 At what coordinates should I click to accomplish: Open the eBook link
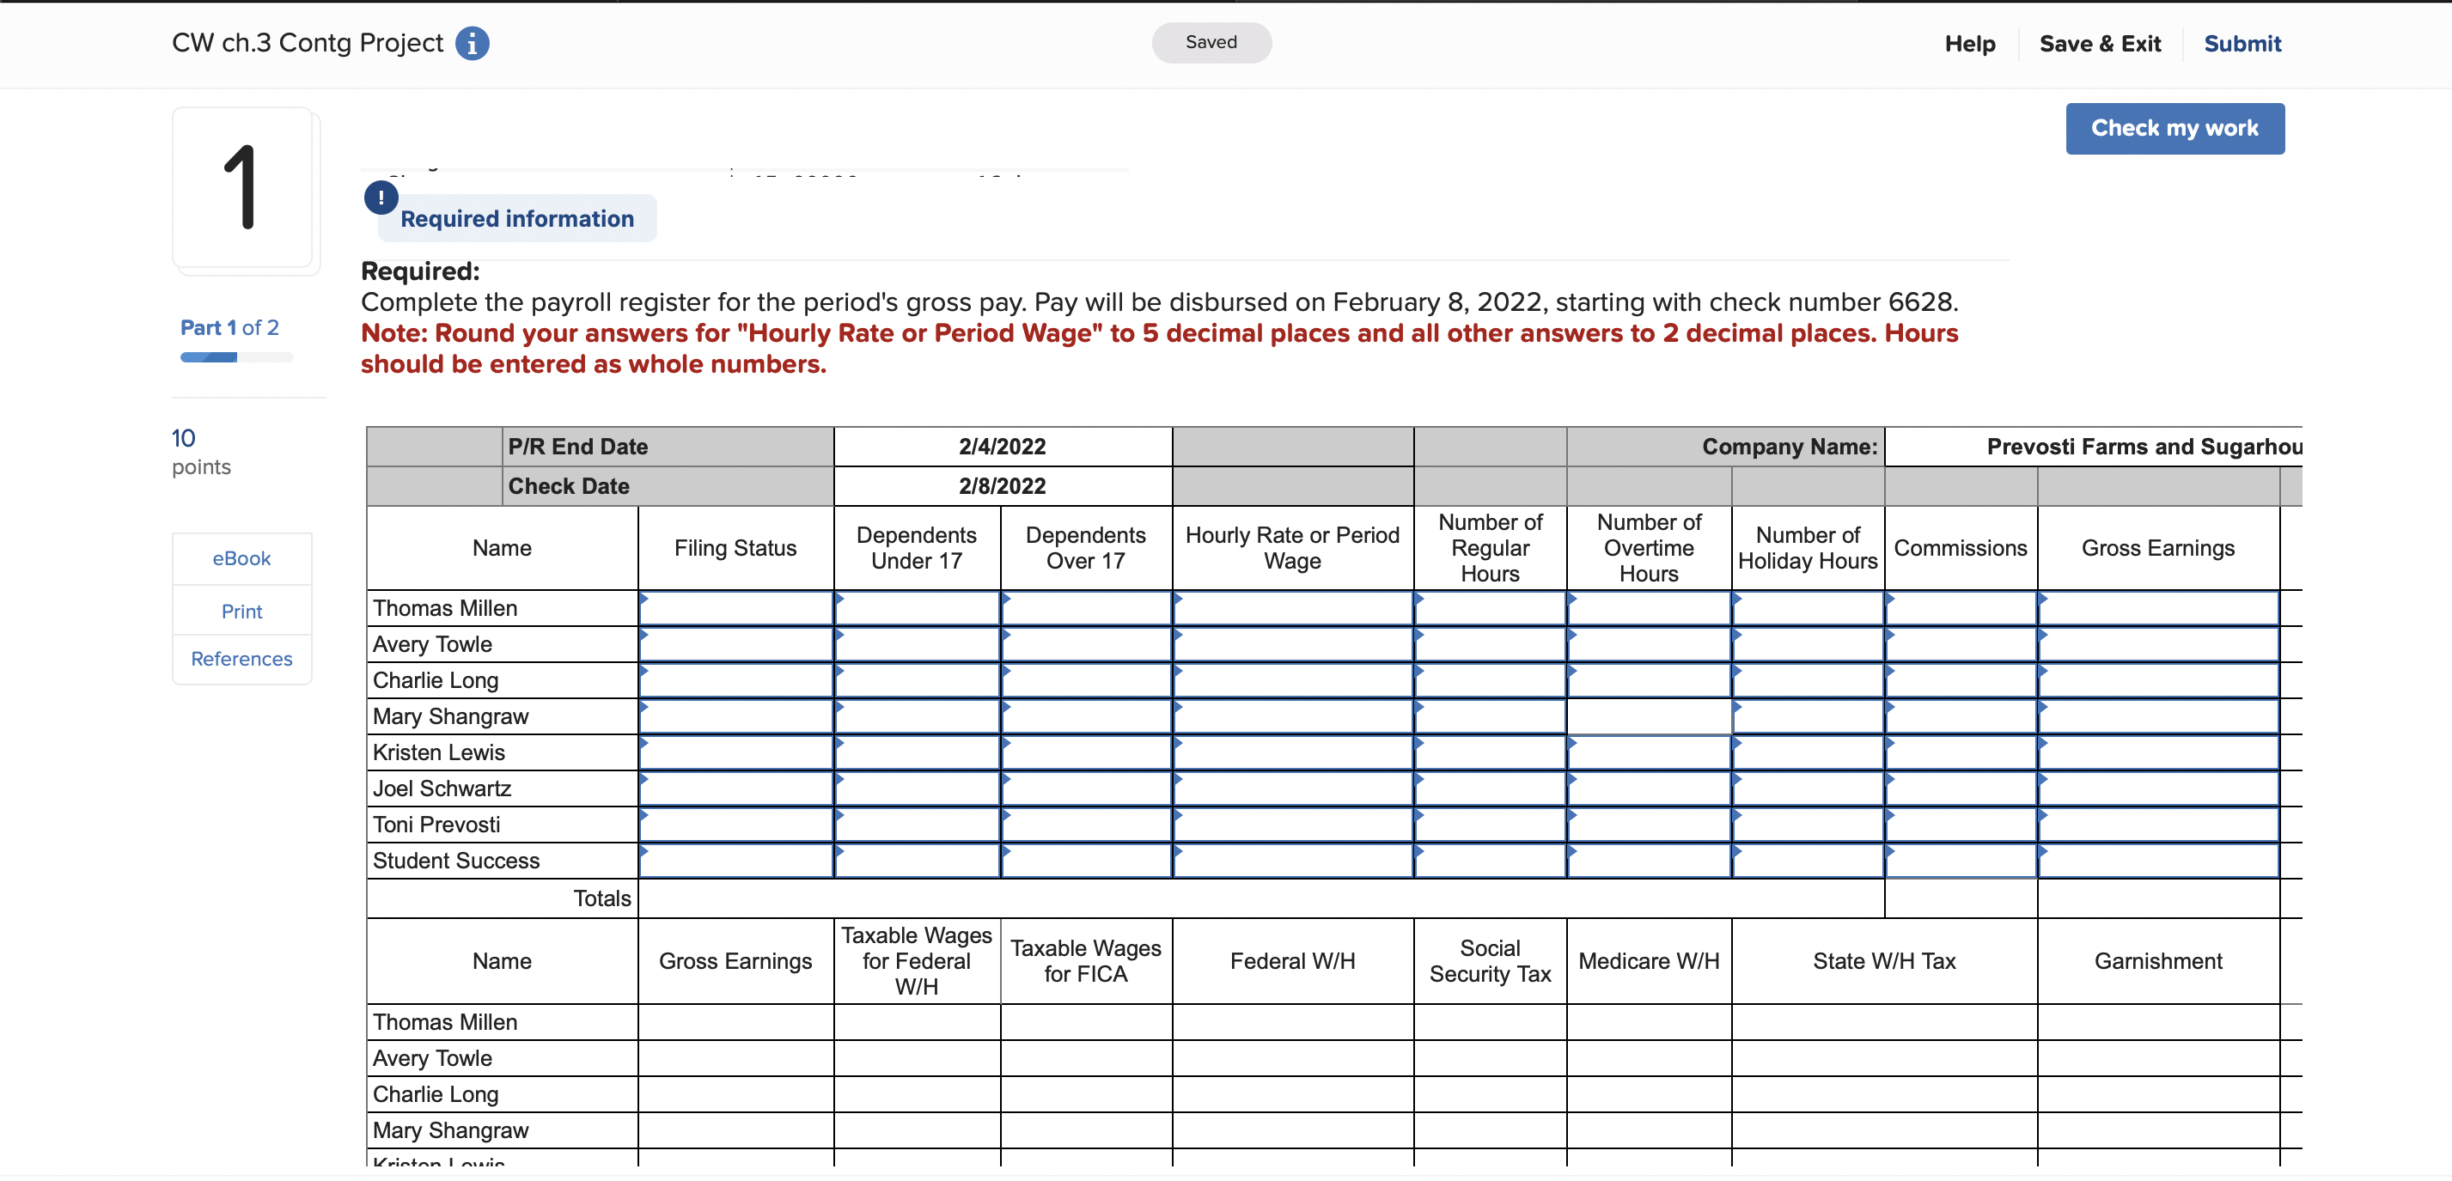[241, 558]
